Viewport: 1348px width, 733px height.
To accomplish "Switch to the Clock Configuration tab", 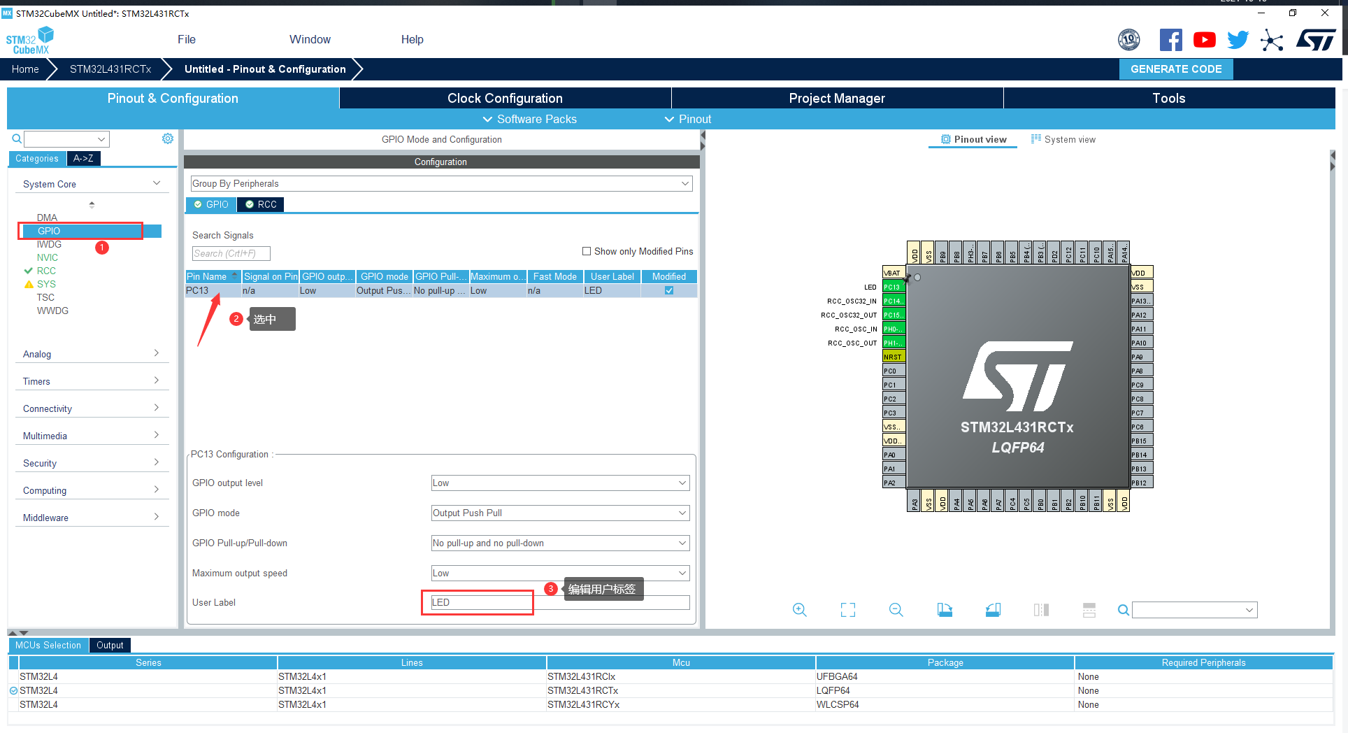I will [505, 98].
